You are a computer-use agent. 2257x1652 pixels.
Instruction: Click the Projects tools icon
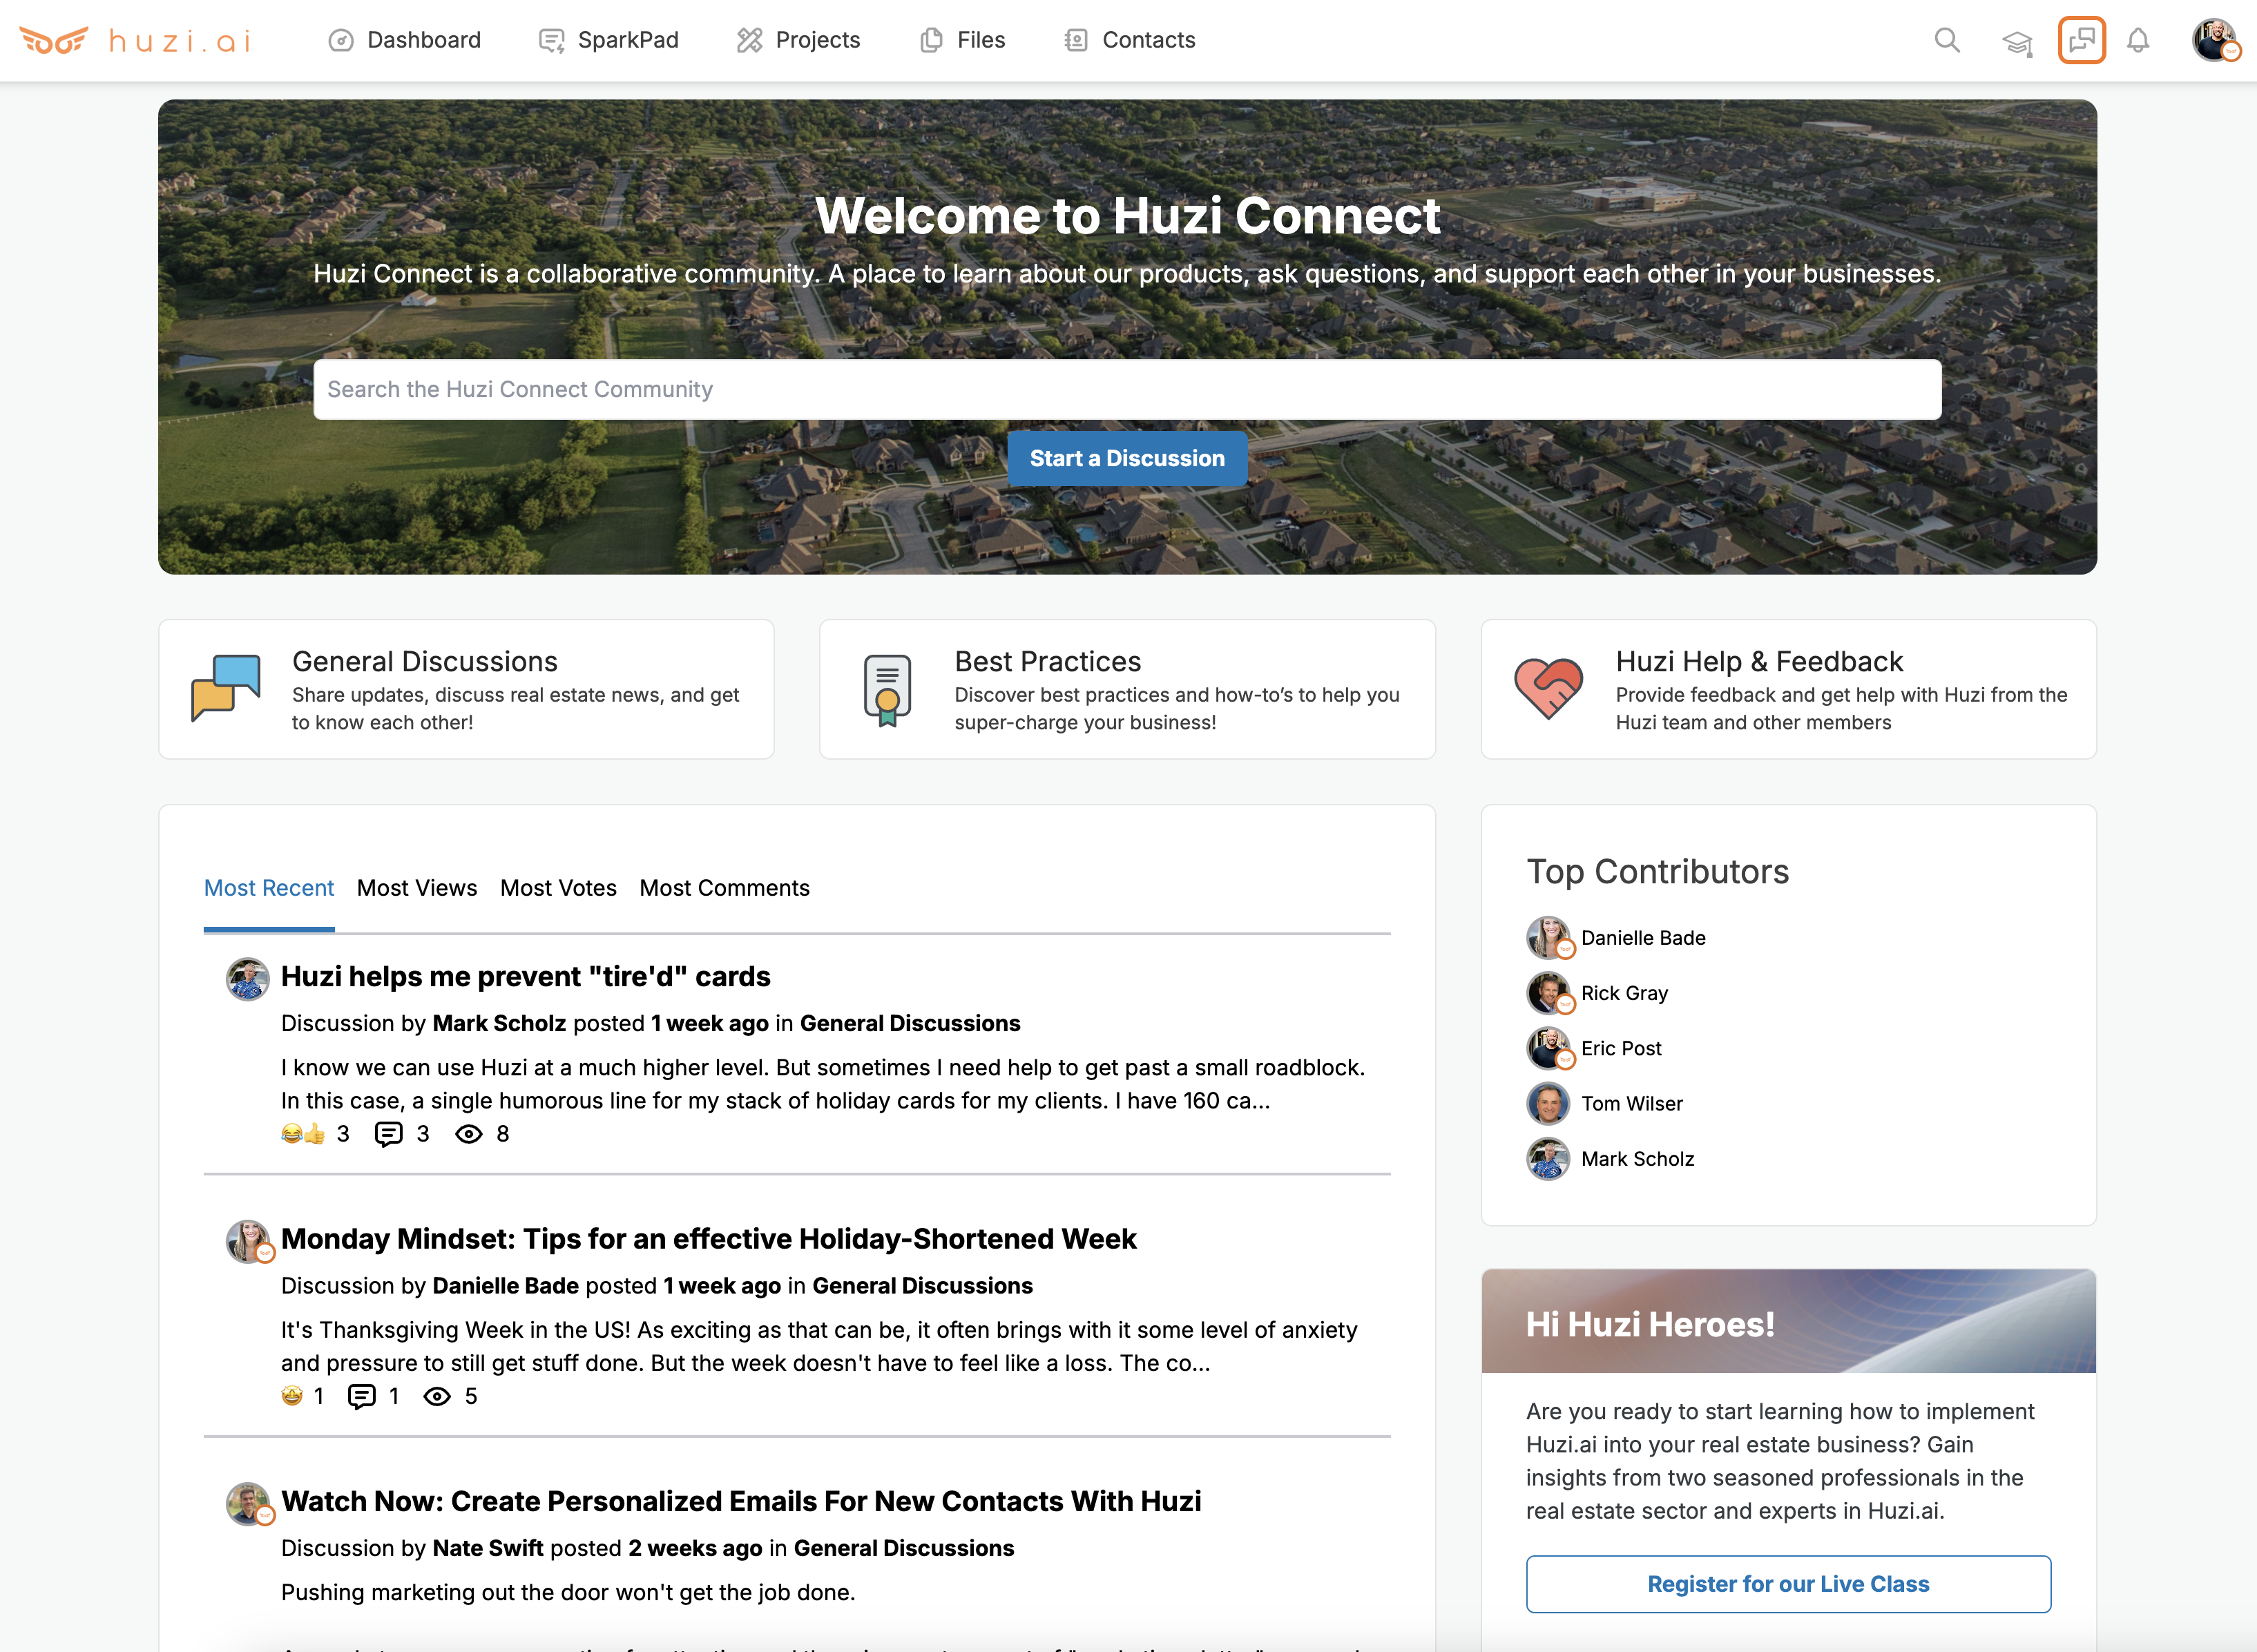(x=749, y=40)
